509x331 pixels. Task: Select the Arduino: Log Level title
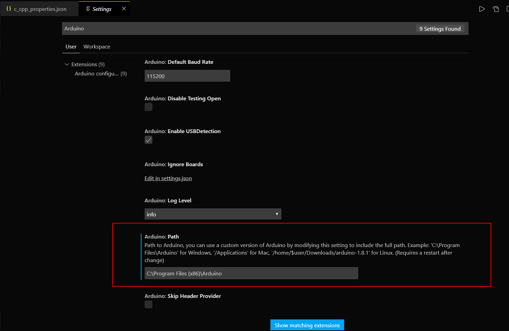(x=168, y=200)
